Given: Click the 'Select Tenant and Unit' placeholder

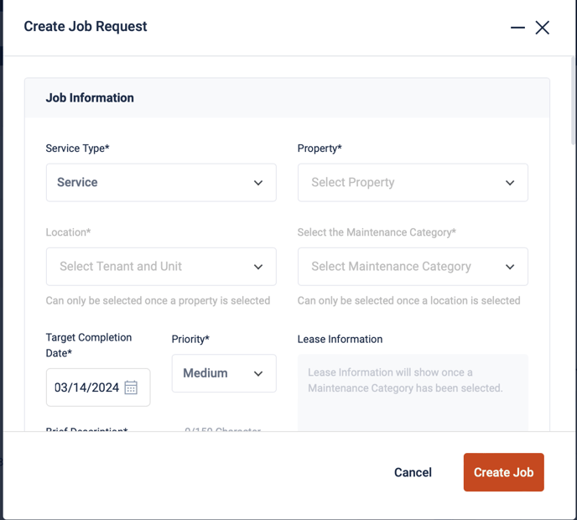Looking at the screenshot, I should tap(121, 266).
